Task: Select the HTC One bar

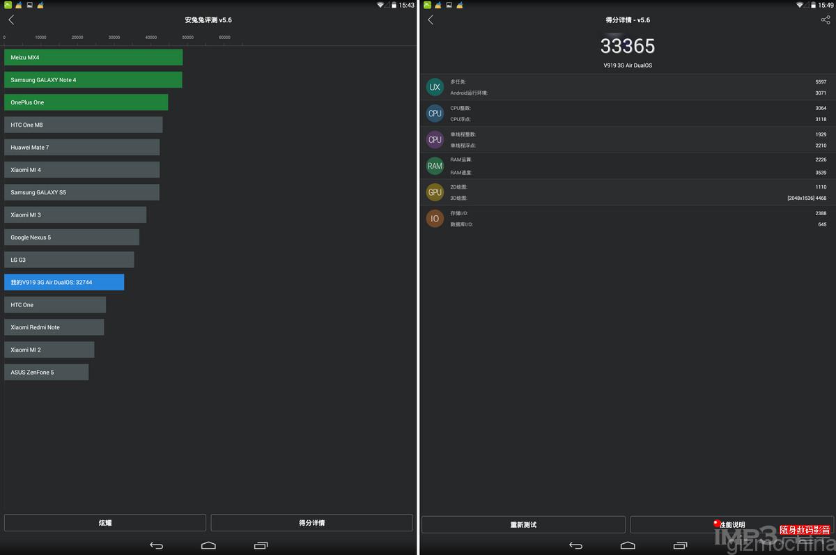Action: tap(55, 304)
